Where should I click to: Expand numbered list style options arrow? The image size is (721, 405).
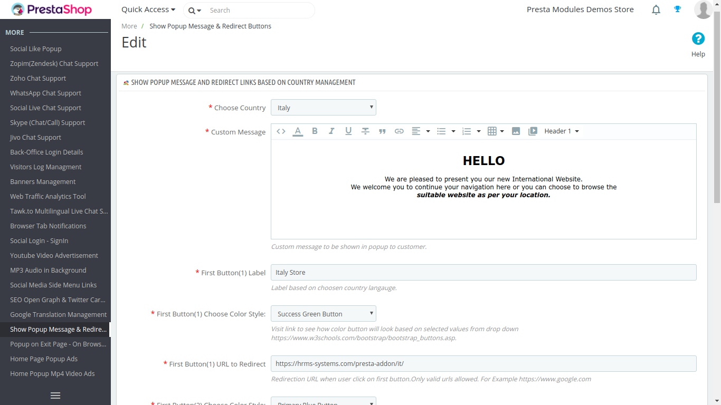coord(479,131)
